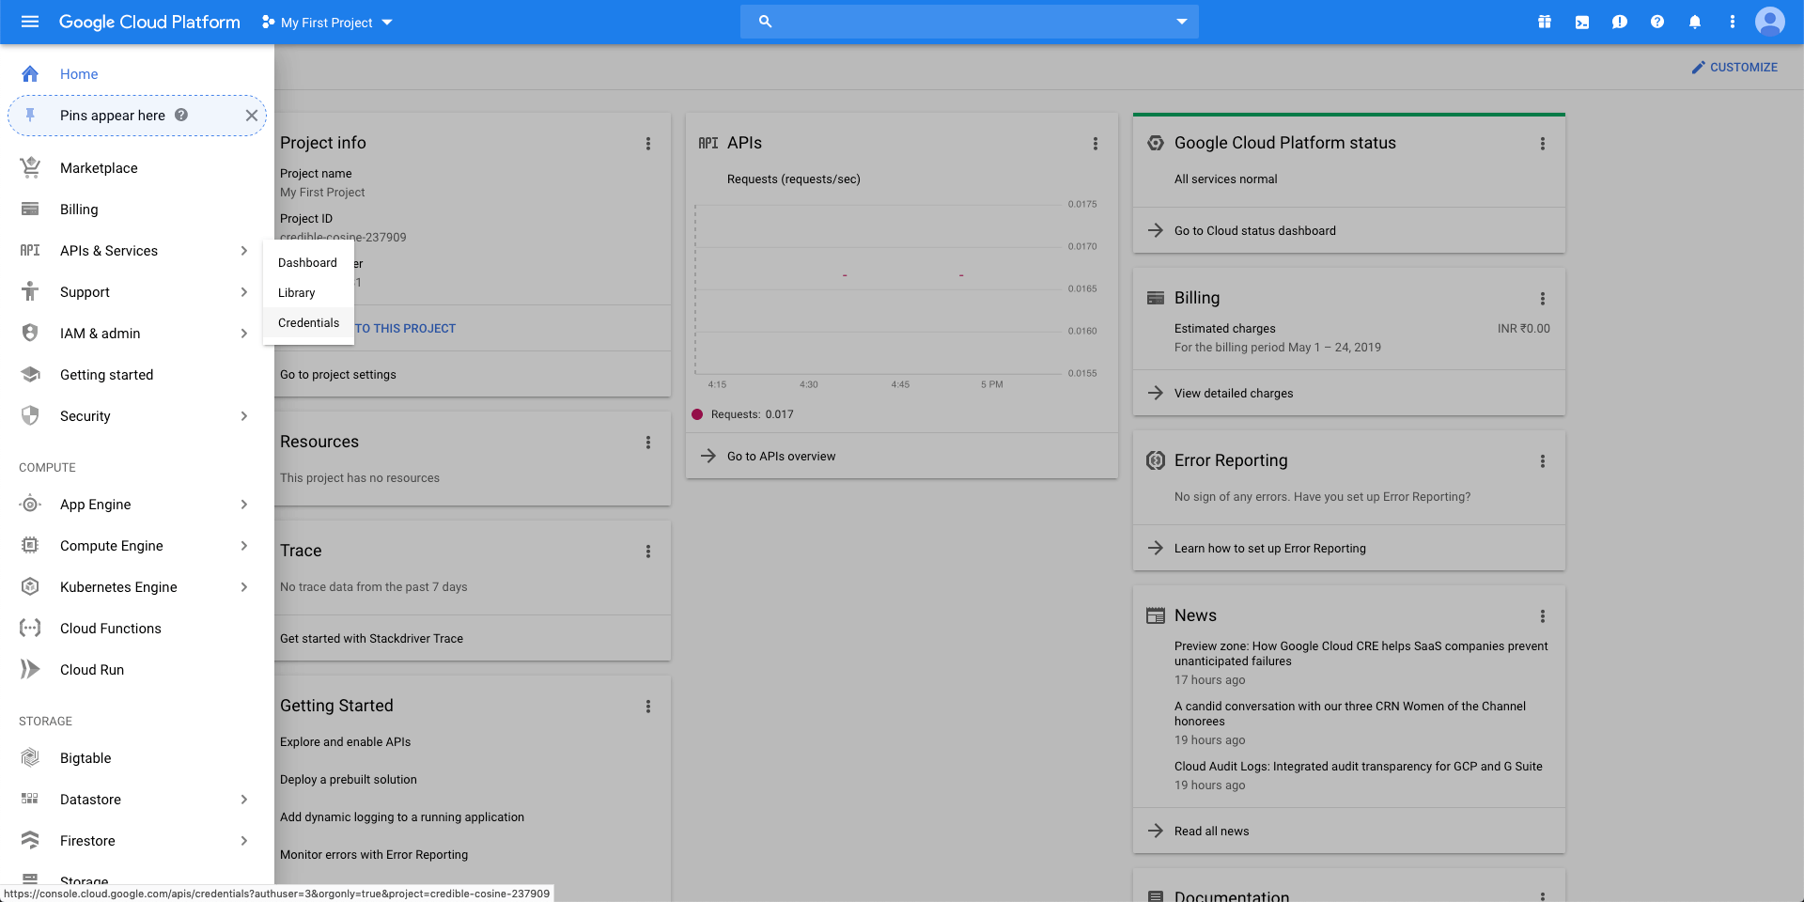Click the Cloud Functions icon
Viewport: 1804px width, 902px height.
click(x=30, y=628)
